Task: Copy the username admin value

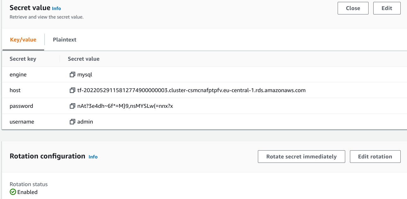Action: coord(73,122)
